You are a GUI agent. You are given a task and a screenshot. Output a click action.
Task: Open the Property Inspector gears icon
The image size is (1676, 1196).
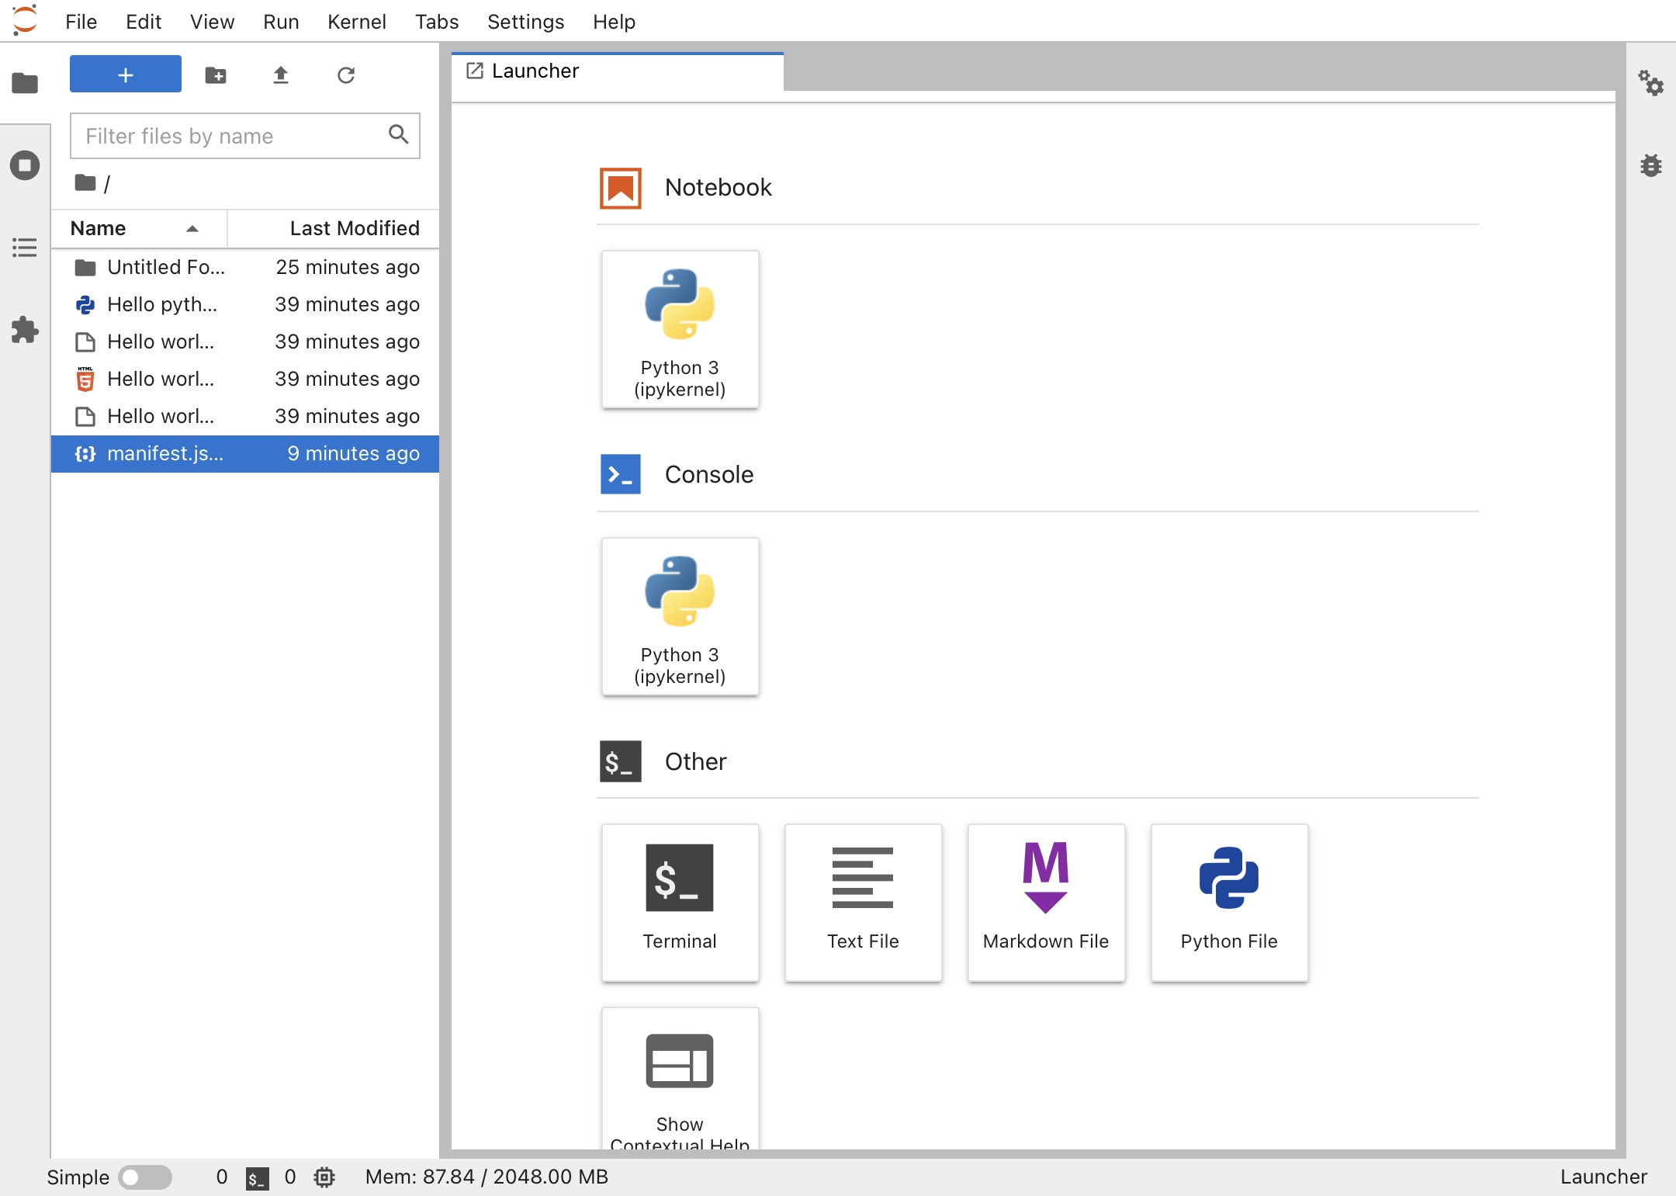tap(1650, 82)
